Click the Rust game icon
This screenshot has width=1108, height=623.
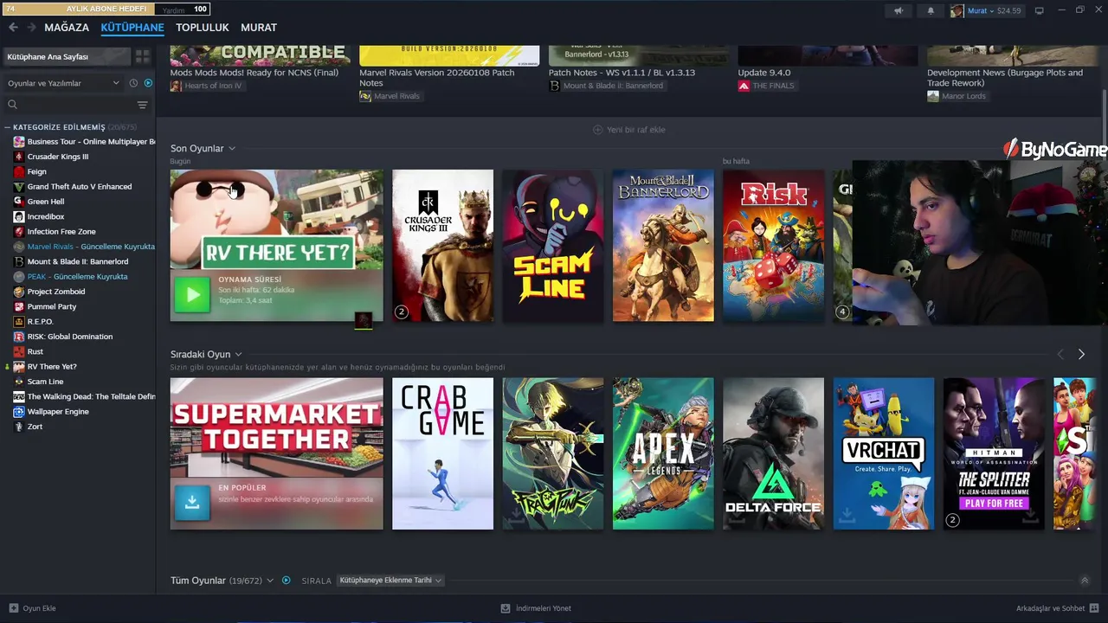19,351
